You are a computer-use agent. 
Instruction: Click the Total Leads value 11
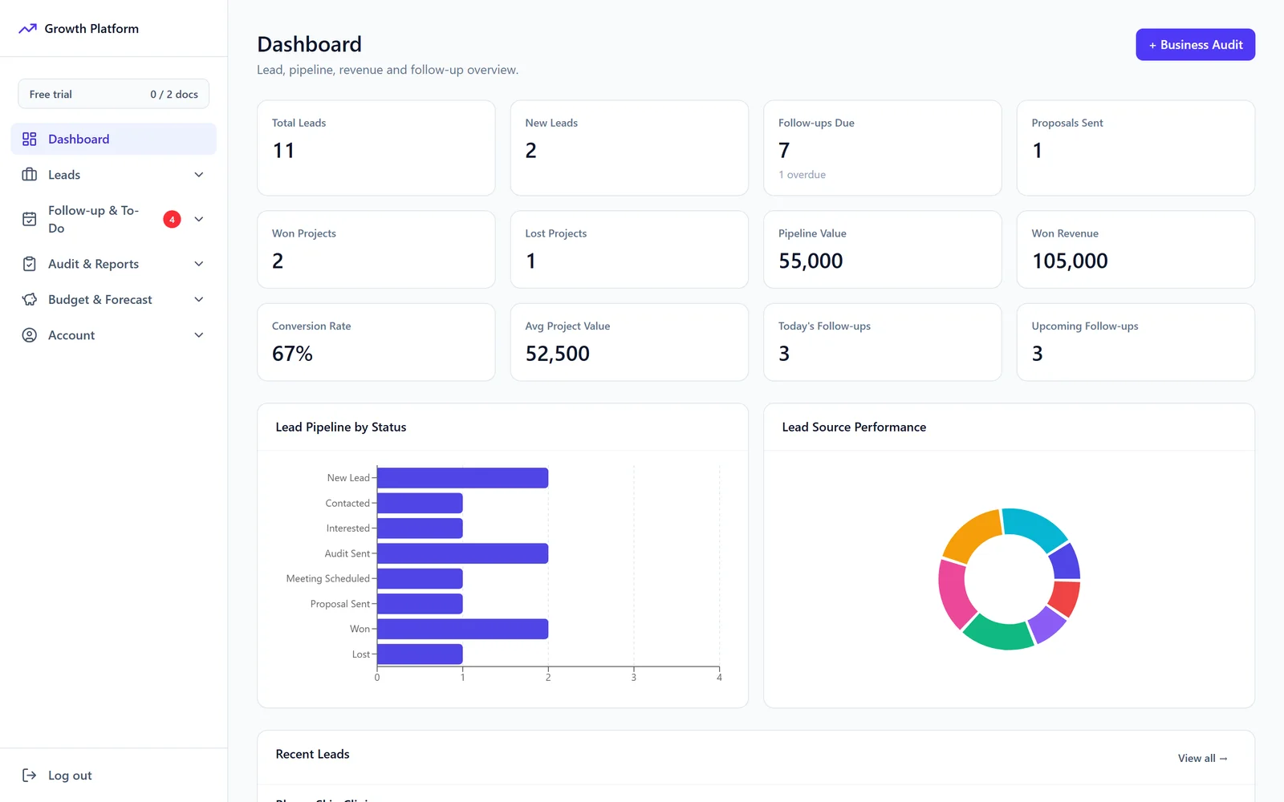click(x=283, y=151)
